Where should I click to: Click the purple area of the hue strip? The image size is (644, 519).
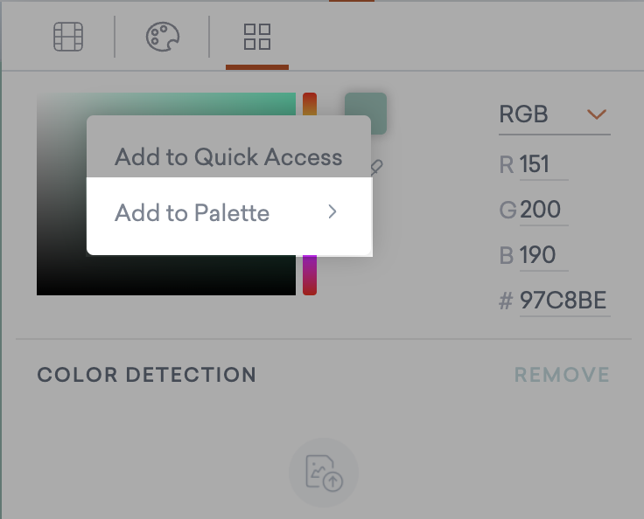point(310,266)
